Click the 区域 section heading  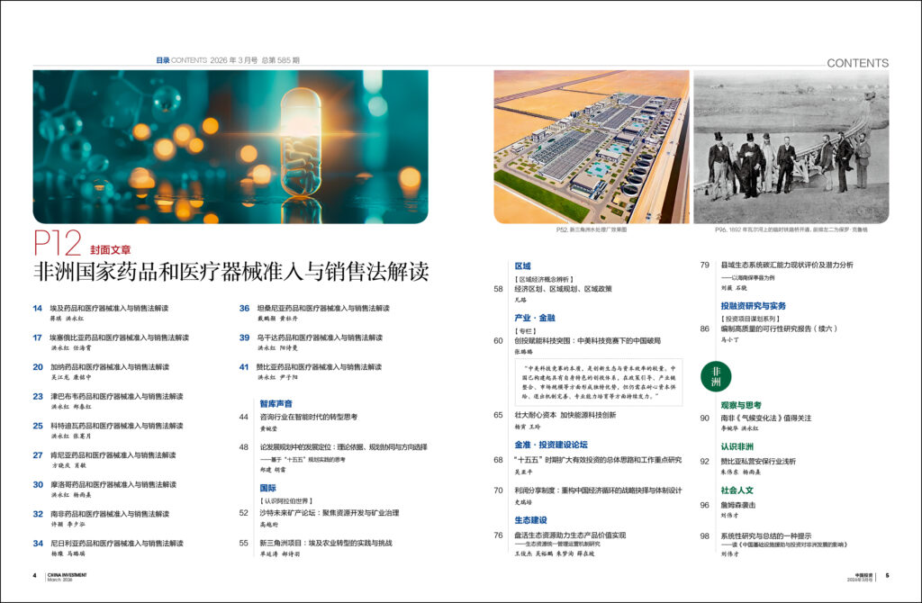pos(522,266)
